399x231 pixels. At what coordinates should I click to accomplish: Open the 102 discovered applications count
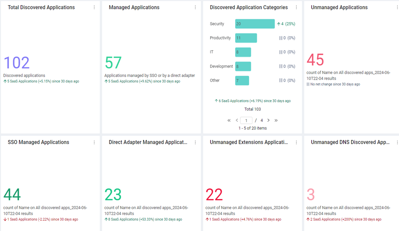tap(16, 63)
